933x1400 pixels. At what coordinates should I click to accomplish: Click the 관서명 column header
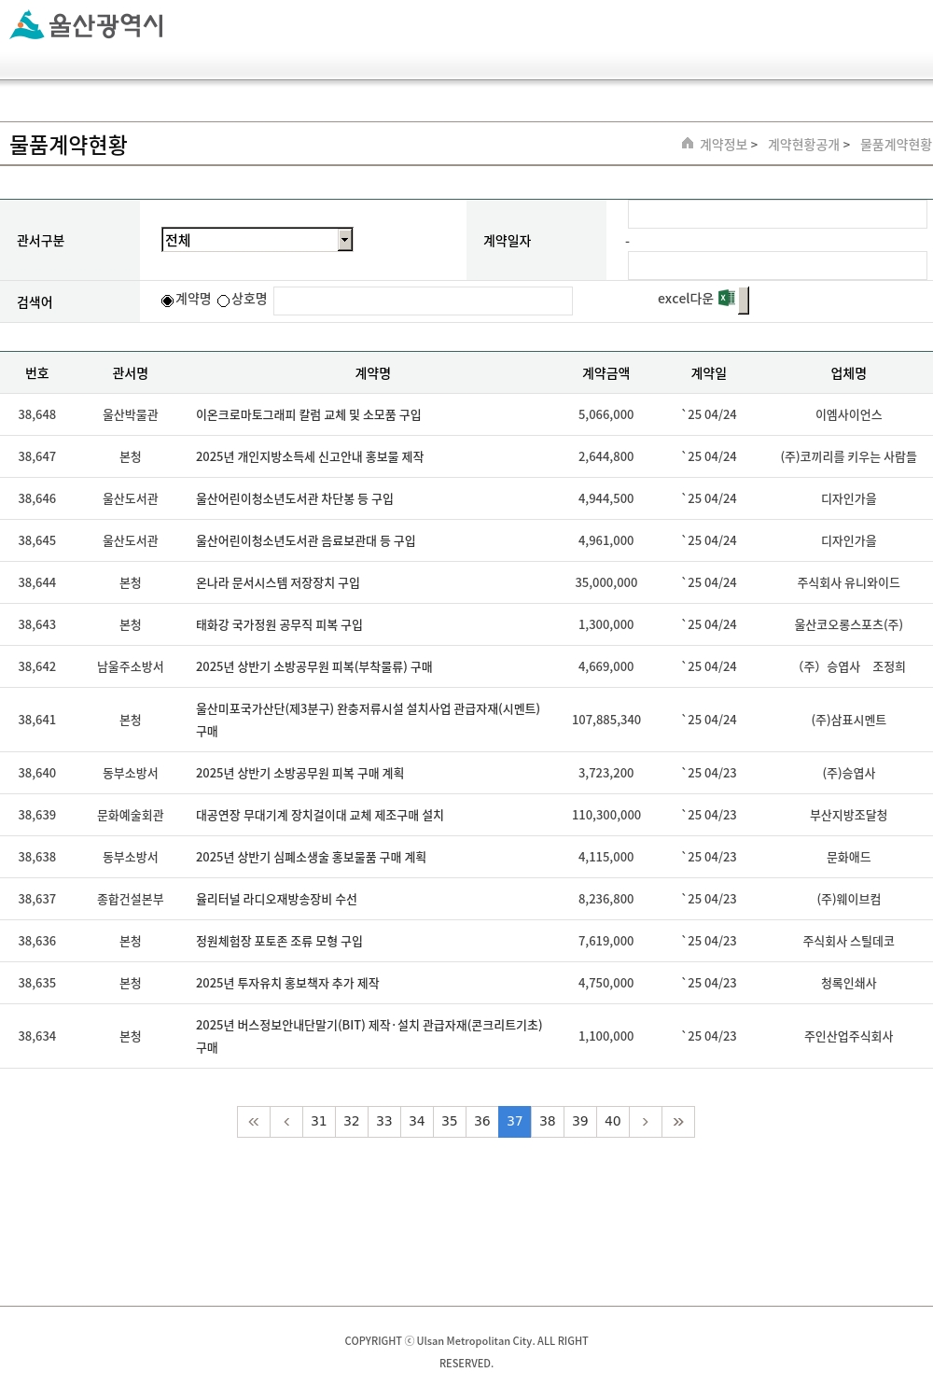(x=131, y=373)
